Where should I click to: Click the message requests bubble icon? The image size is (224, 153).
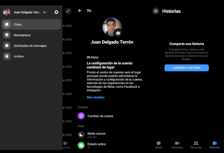pos(7,46)
